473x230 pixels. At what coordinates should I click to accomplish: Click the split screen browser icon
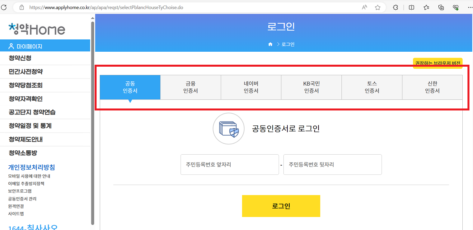pos(411,7)
